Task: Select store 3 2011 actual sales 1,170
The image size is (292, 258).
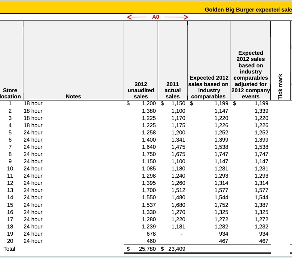Action: point(178,118)
